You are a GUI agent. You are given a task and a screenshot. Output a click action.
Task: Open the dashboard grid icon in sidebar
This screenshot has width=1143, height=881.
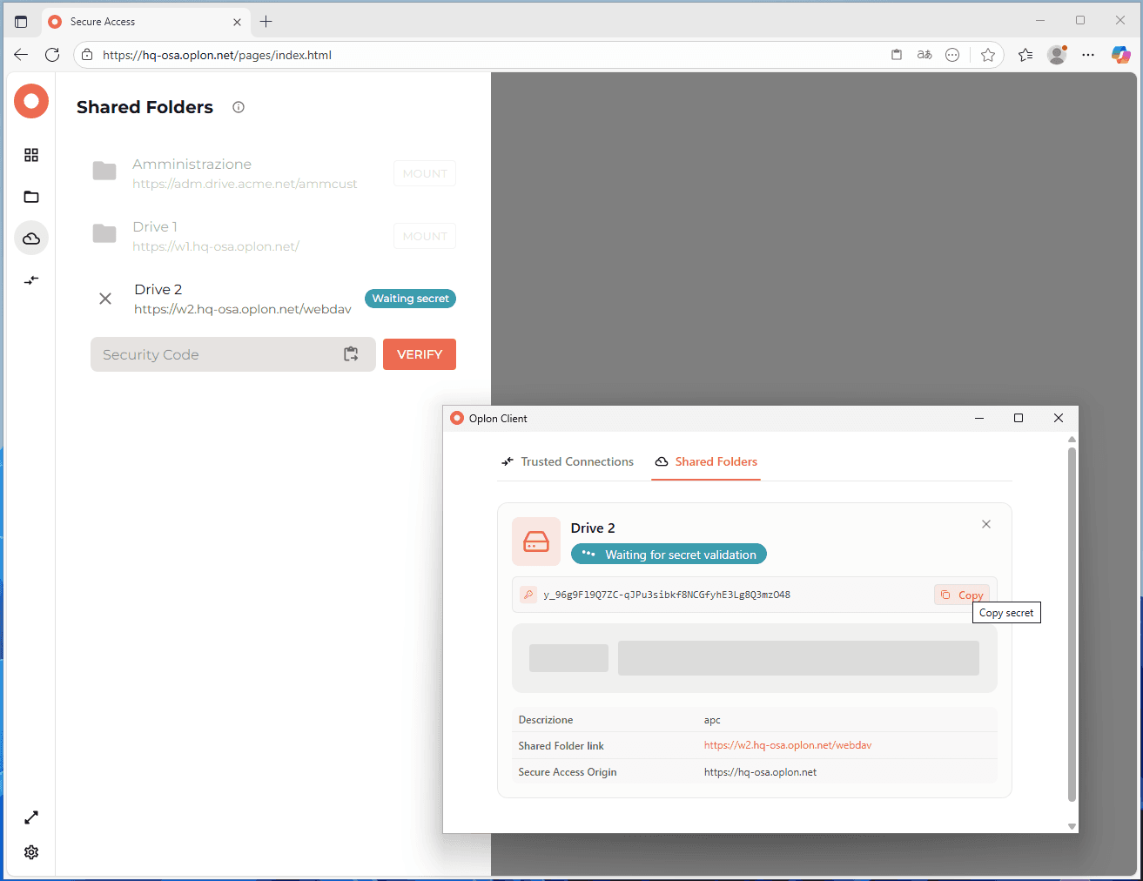pyautogui.click(x=31, y=155)
